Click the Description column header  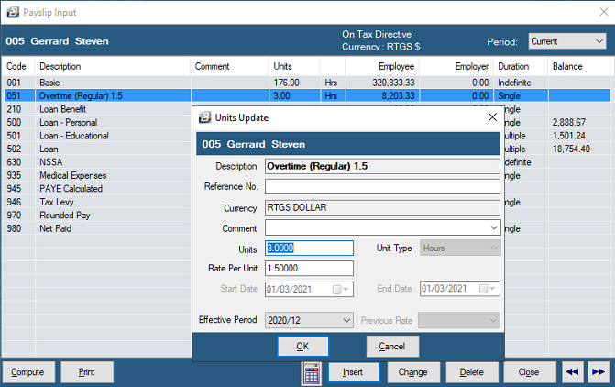pos(113,66)
